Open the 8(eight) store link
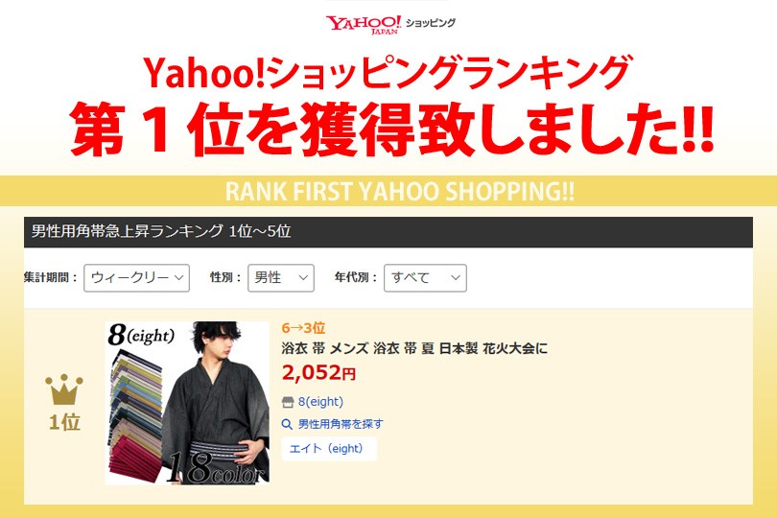This screenshot has width=777, height=518. 320,402
